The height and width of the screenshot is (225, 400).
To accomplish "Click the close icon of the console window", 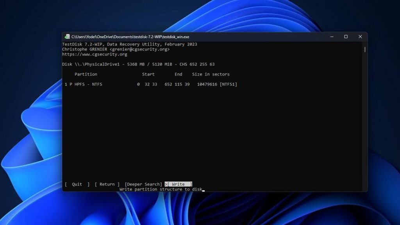I will [x=360, y=36].
